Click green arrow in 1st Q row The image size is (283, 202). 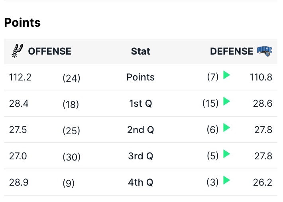coord(226,101)
